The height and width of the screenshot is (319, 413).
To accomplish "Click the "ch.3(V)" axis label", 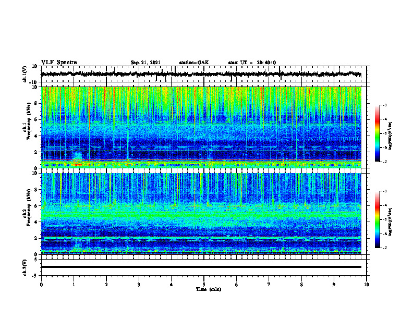I will [x=25, y=267].
